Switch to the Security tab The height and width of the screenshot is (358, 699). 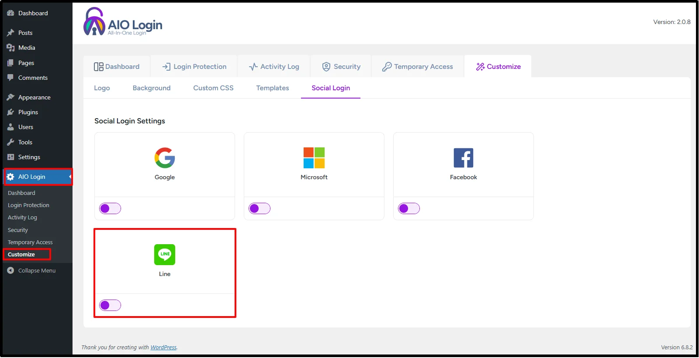point(341,66)
